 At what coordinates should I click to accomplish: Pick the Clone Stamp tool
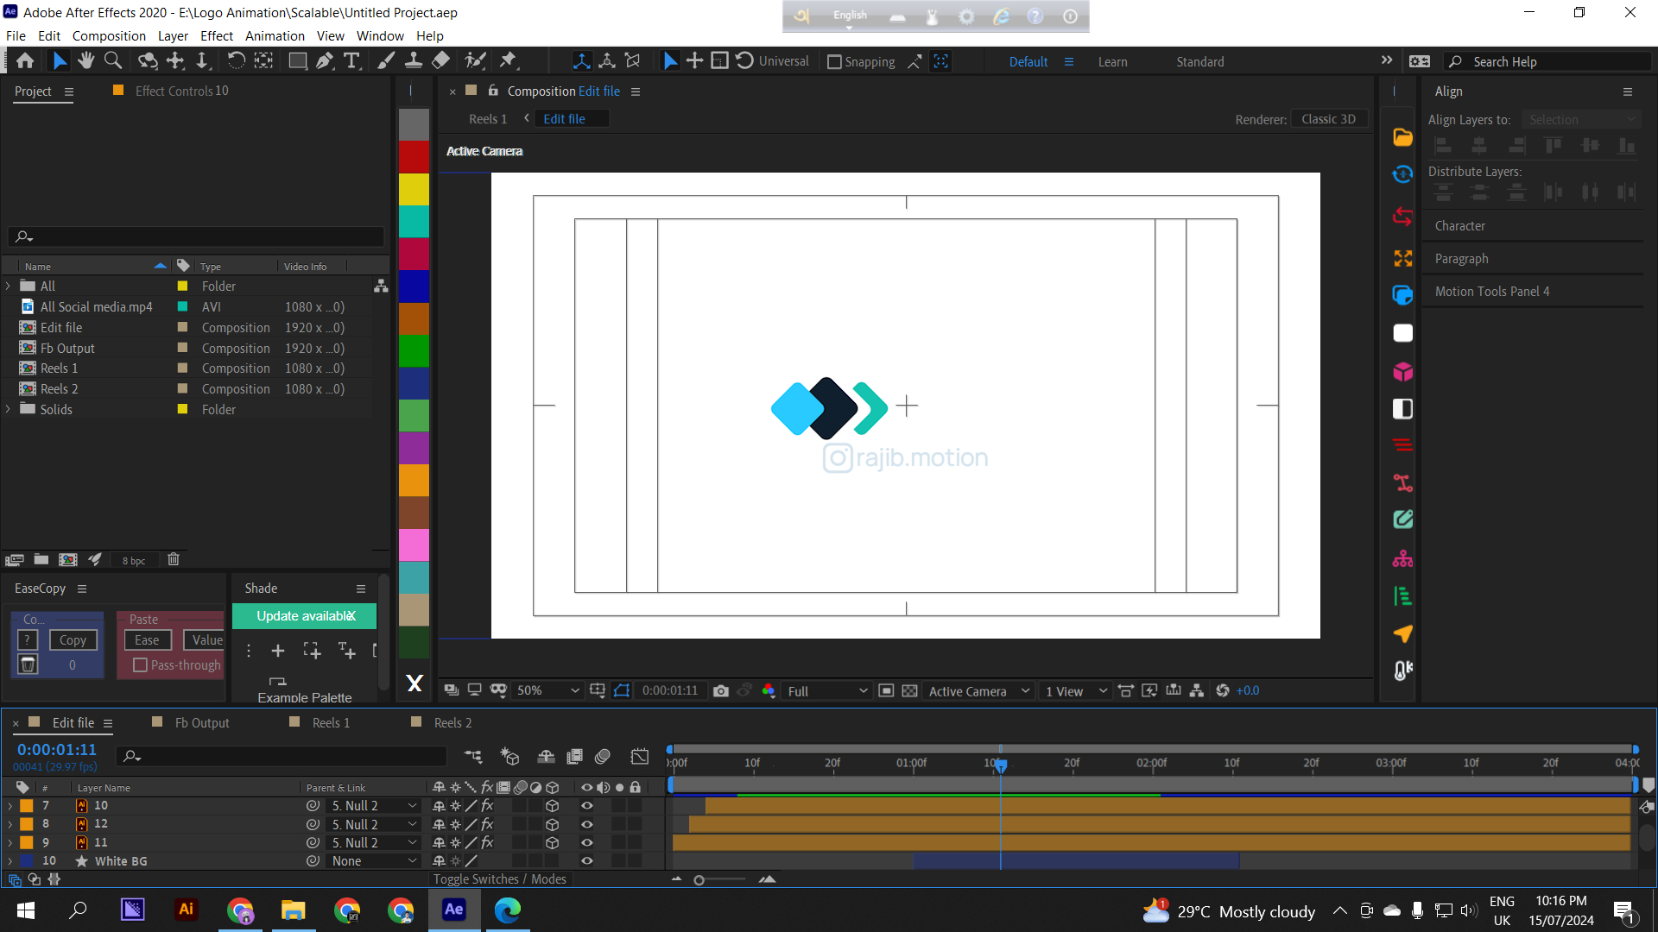[x=414, y=60]
